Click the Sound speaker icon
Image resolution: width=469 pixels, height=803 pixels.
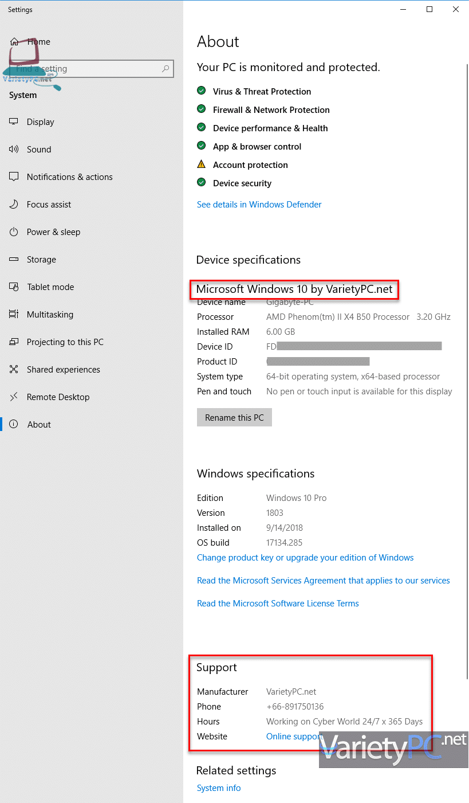(14, 150)
